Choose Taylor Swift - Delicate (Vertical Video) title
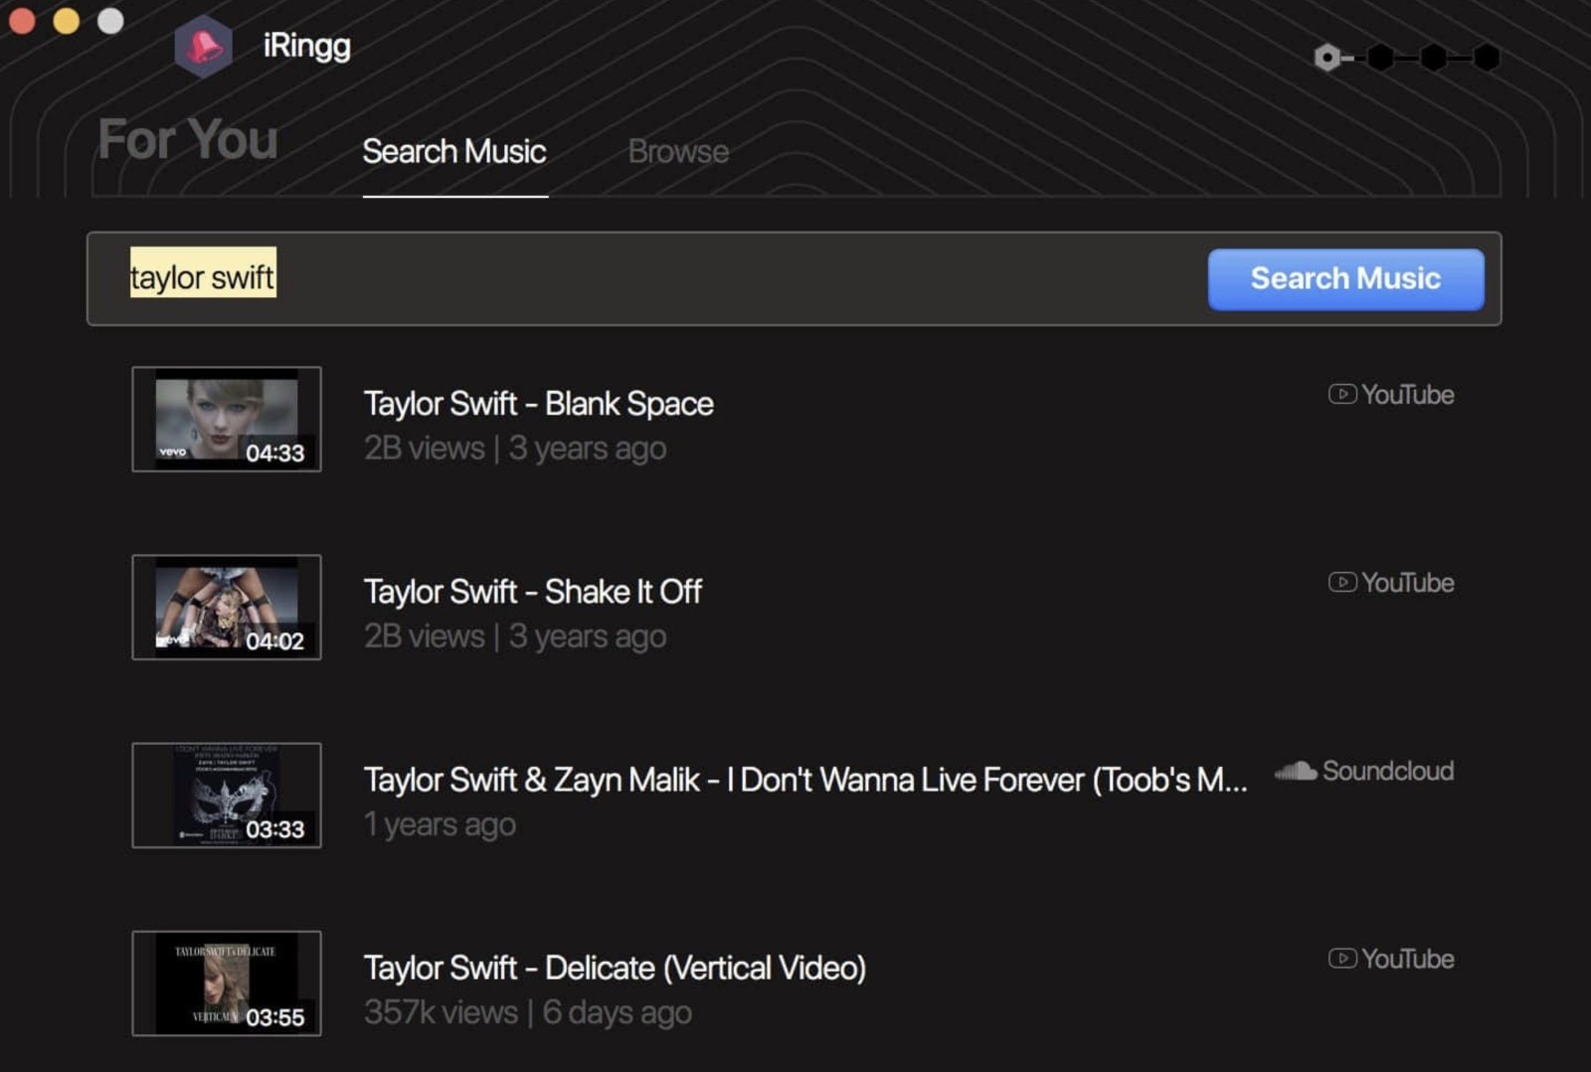This screenshot has height=1072, width=1591. coord(615,968)
